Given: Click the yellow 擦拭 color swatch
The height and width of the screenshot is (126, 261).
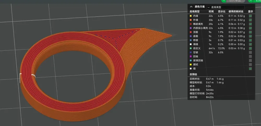Looking at the screenshot, I should click(191, 65).
